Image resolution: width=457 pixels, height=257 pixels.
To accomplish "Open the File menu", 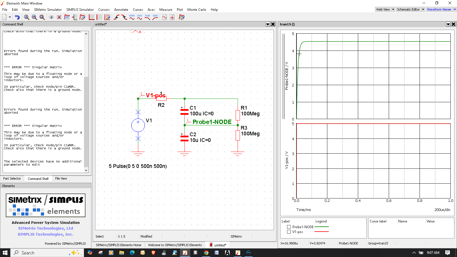I will 5,10.
